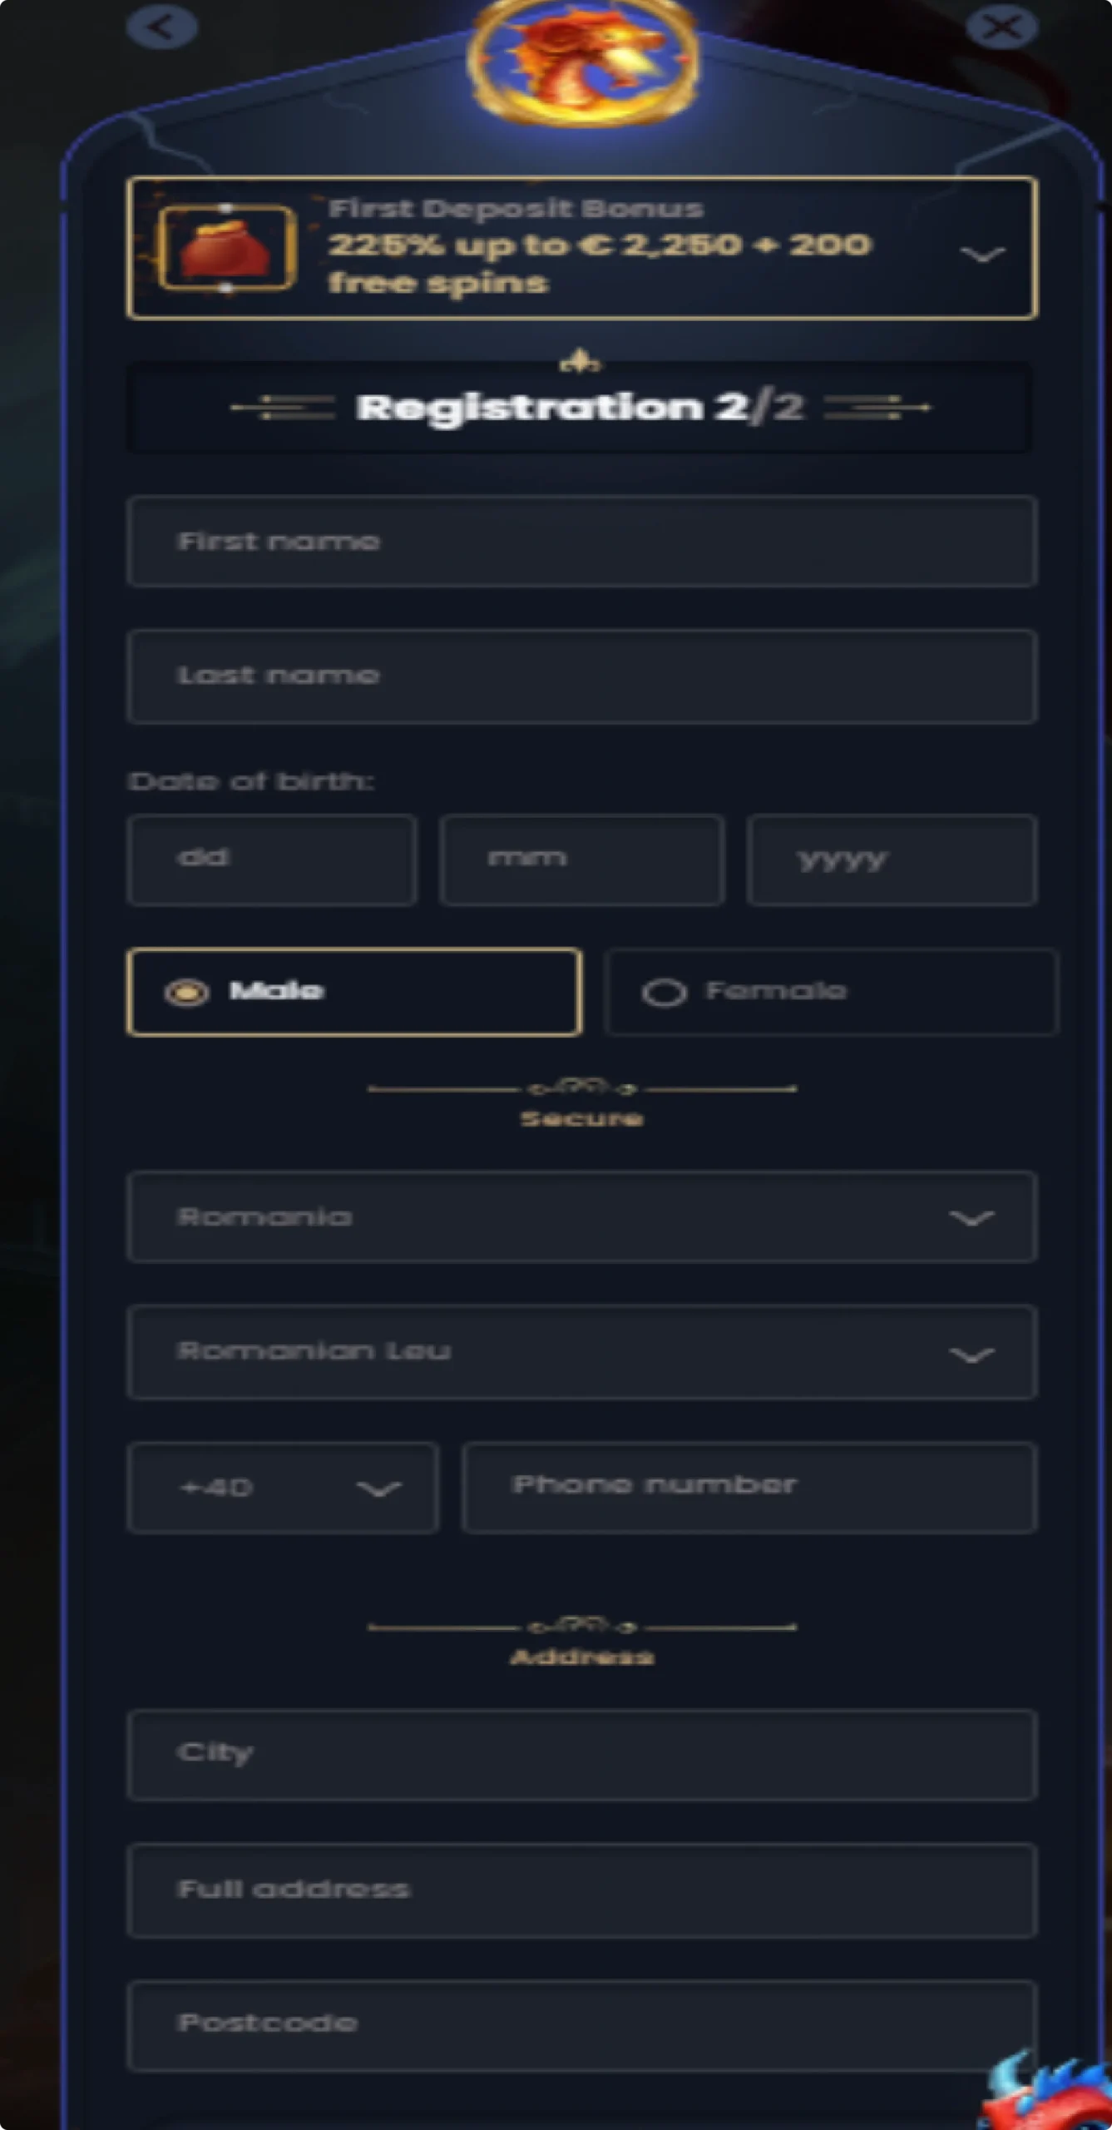The height and width of the screenshot is (2130, 1112).
Task: Click the Postcode input field
Action: coord(581,2024)
